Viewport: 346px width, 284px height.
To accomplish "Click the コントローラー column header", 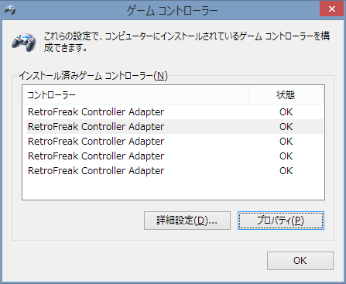I will (x=135, y=95).
